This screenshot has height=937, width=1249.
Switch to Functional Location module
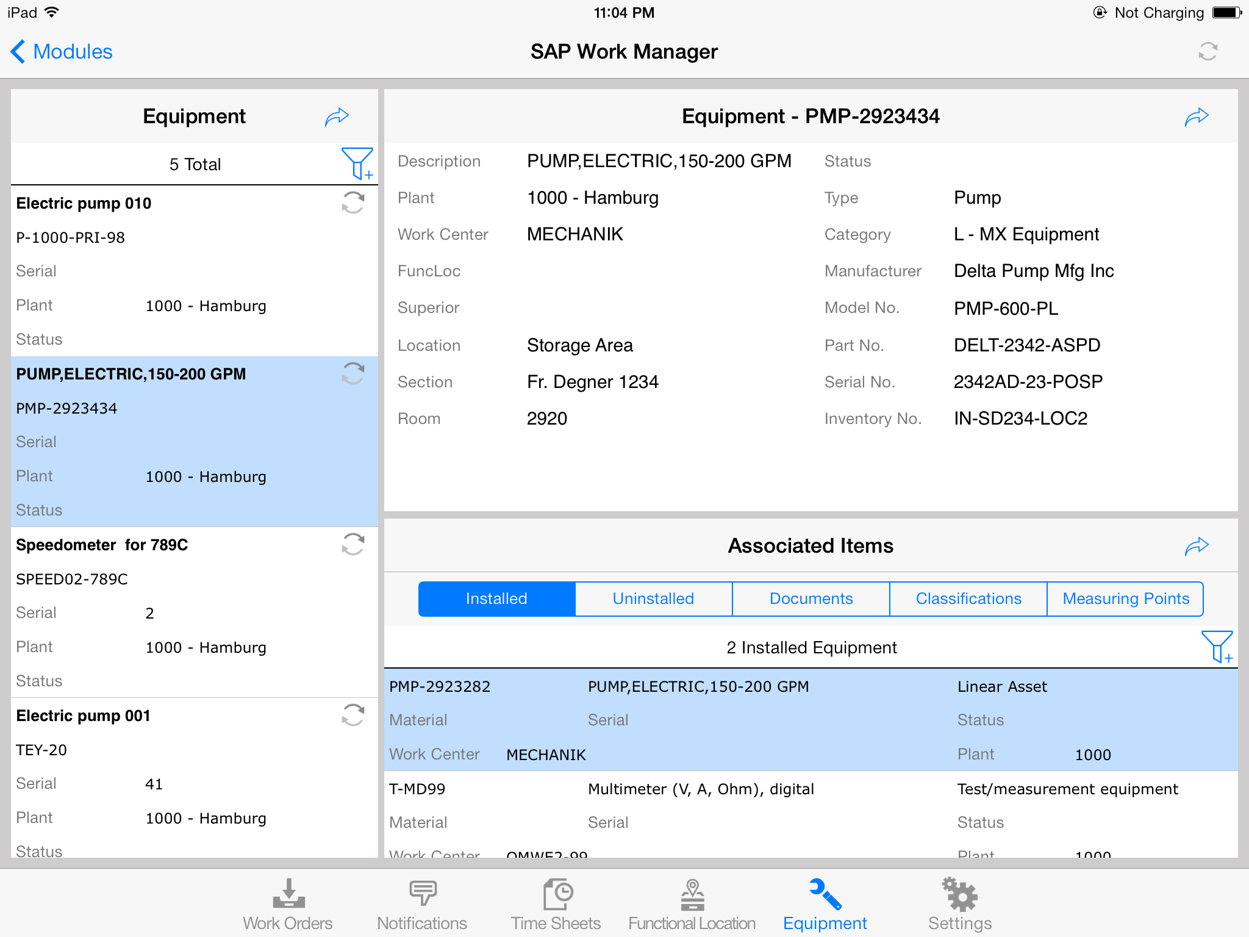[x=692, y=905]
